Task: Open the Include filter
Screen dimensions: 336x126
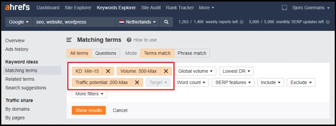Action: [271, 82]
